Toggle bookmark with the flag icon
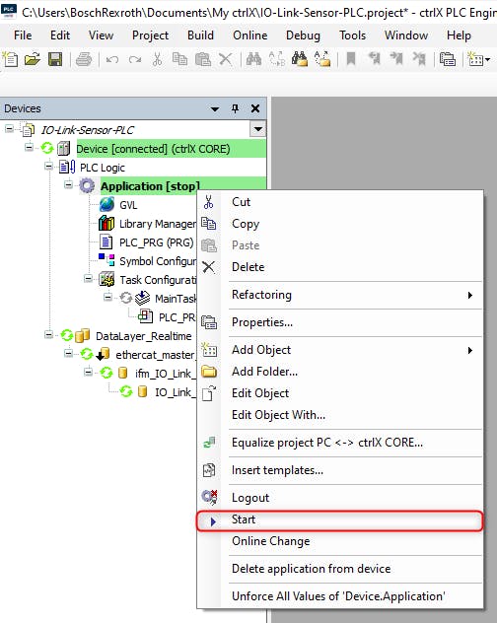 (351, 59)
